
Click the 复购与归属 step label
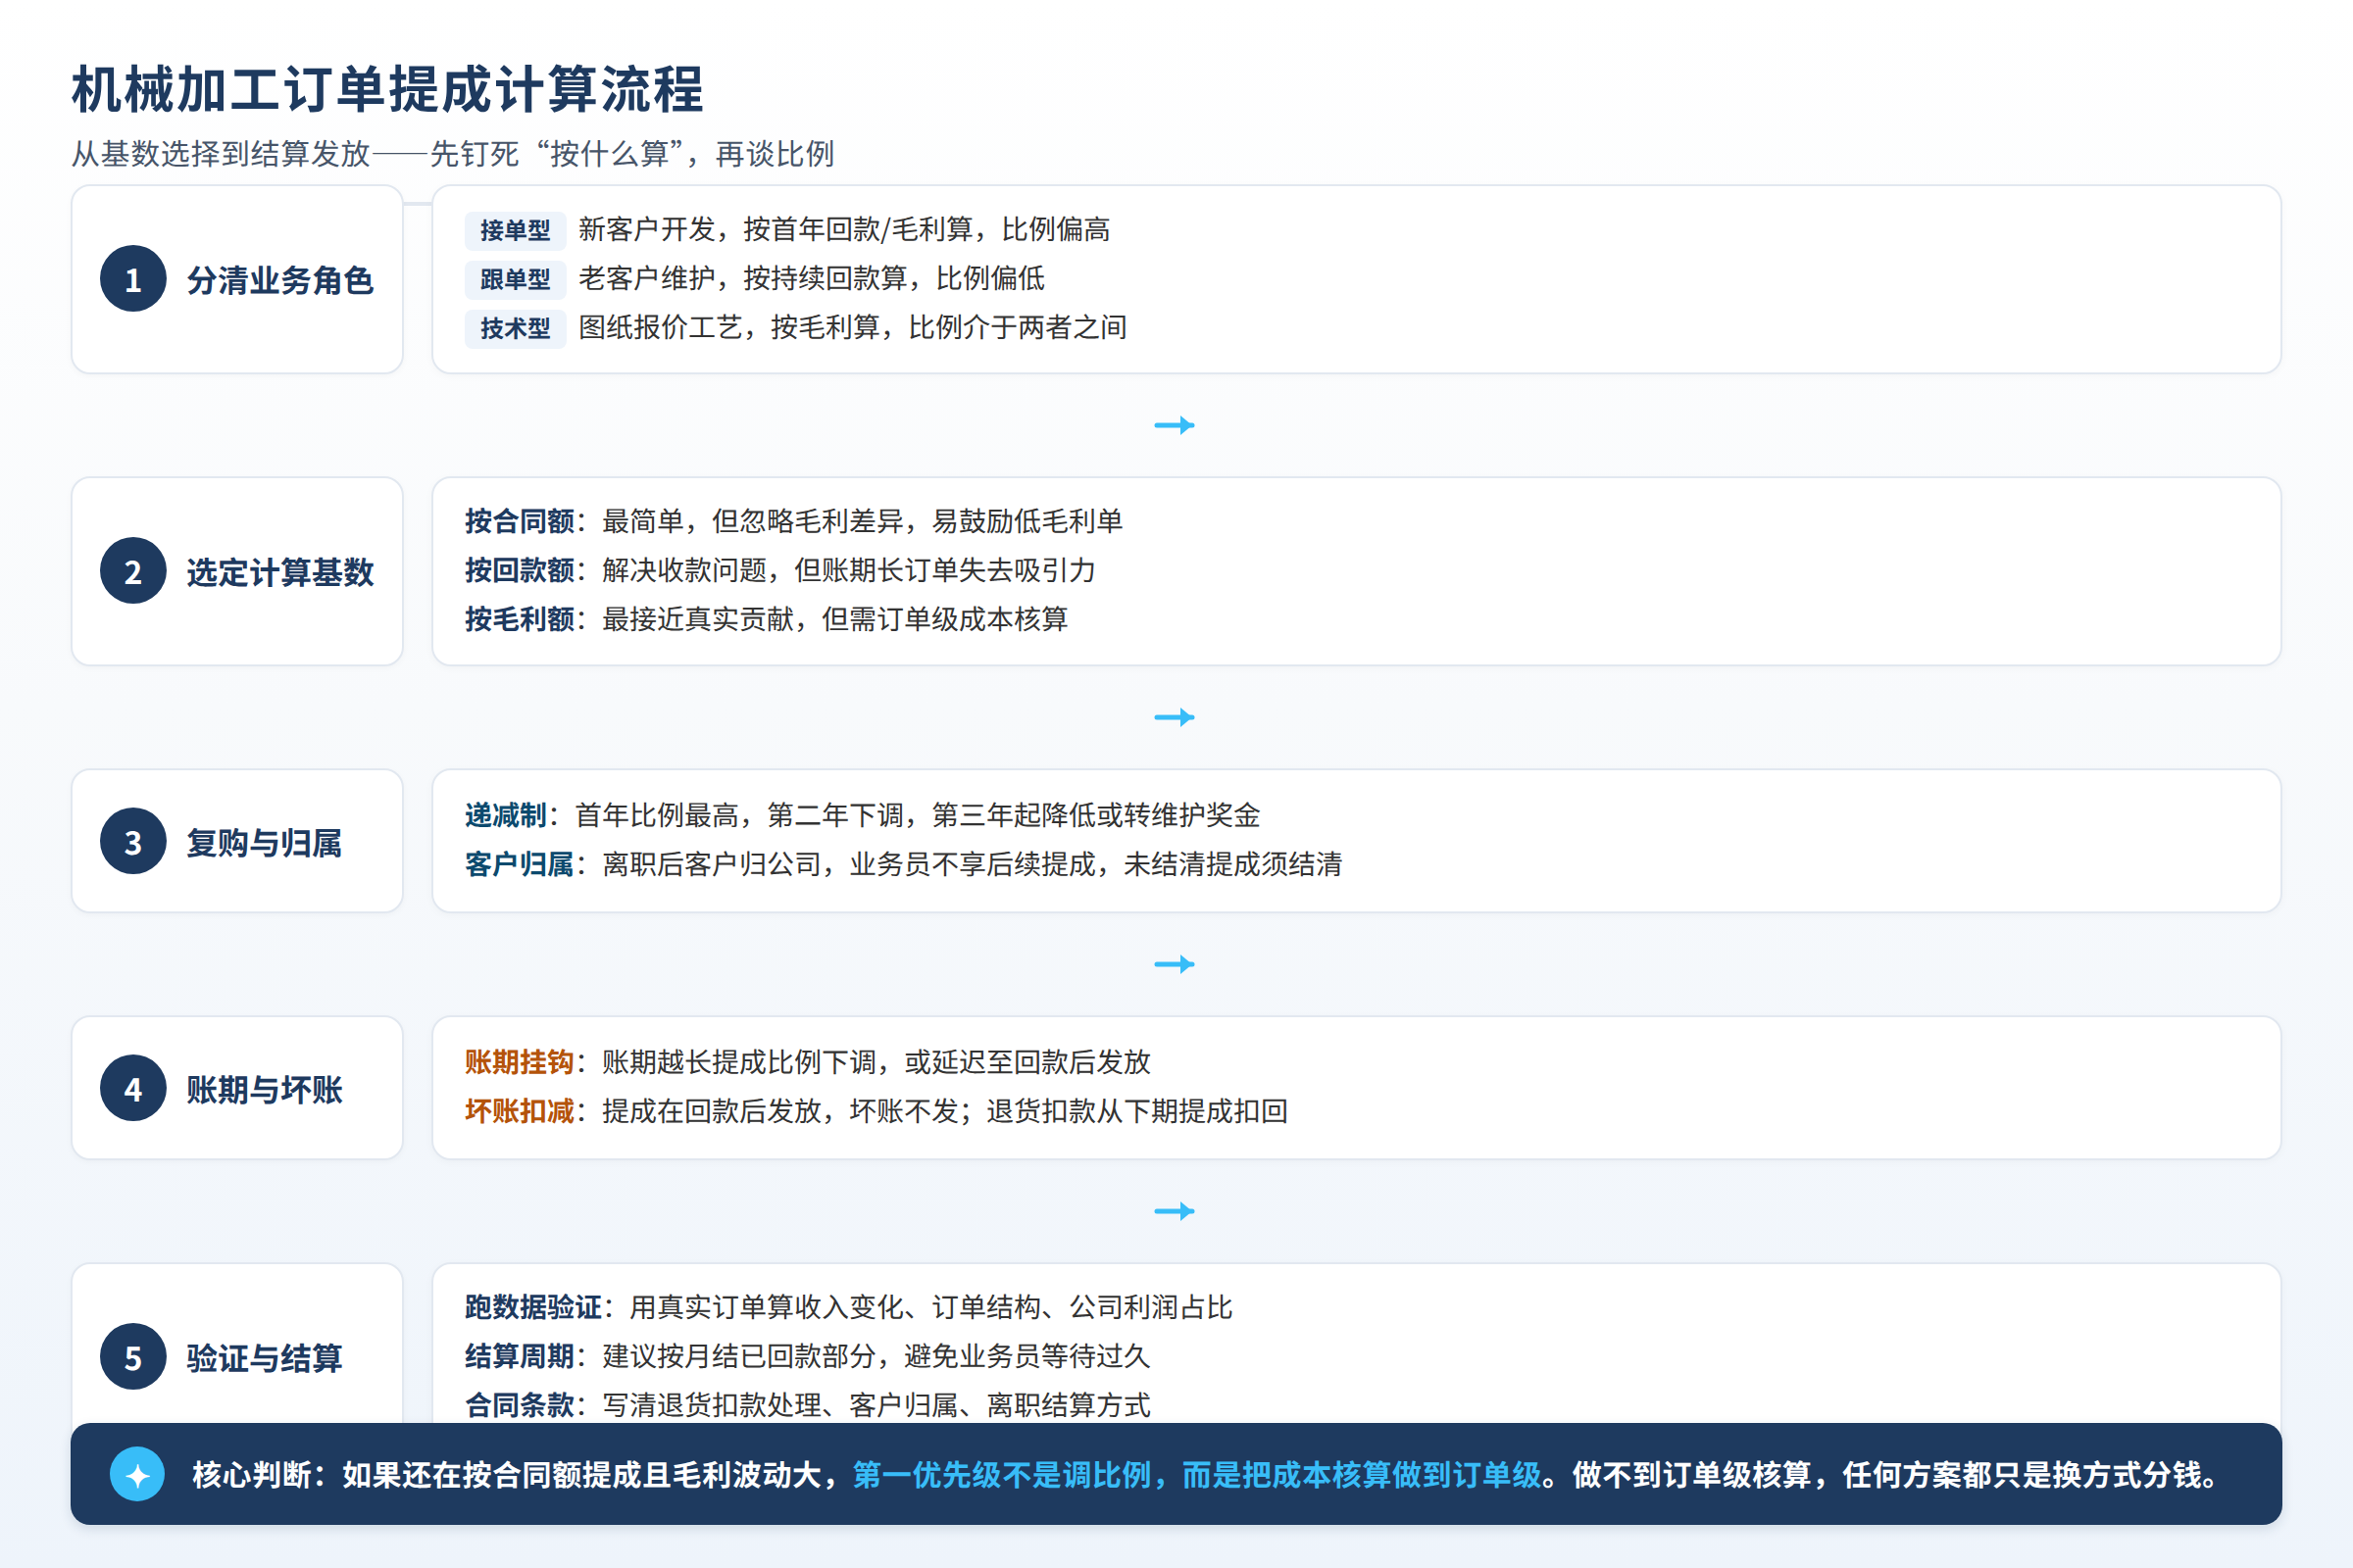coord(264,842)
